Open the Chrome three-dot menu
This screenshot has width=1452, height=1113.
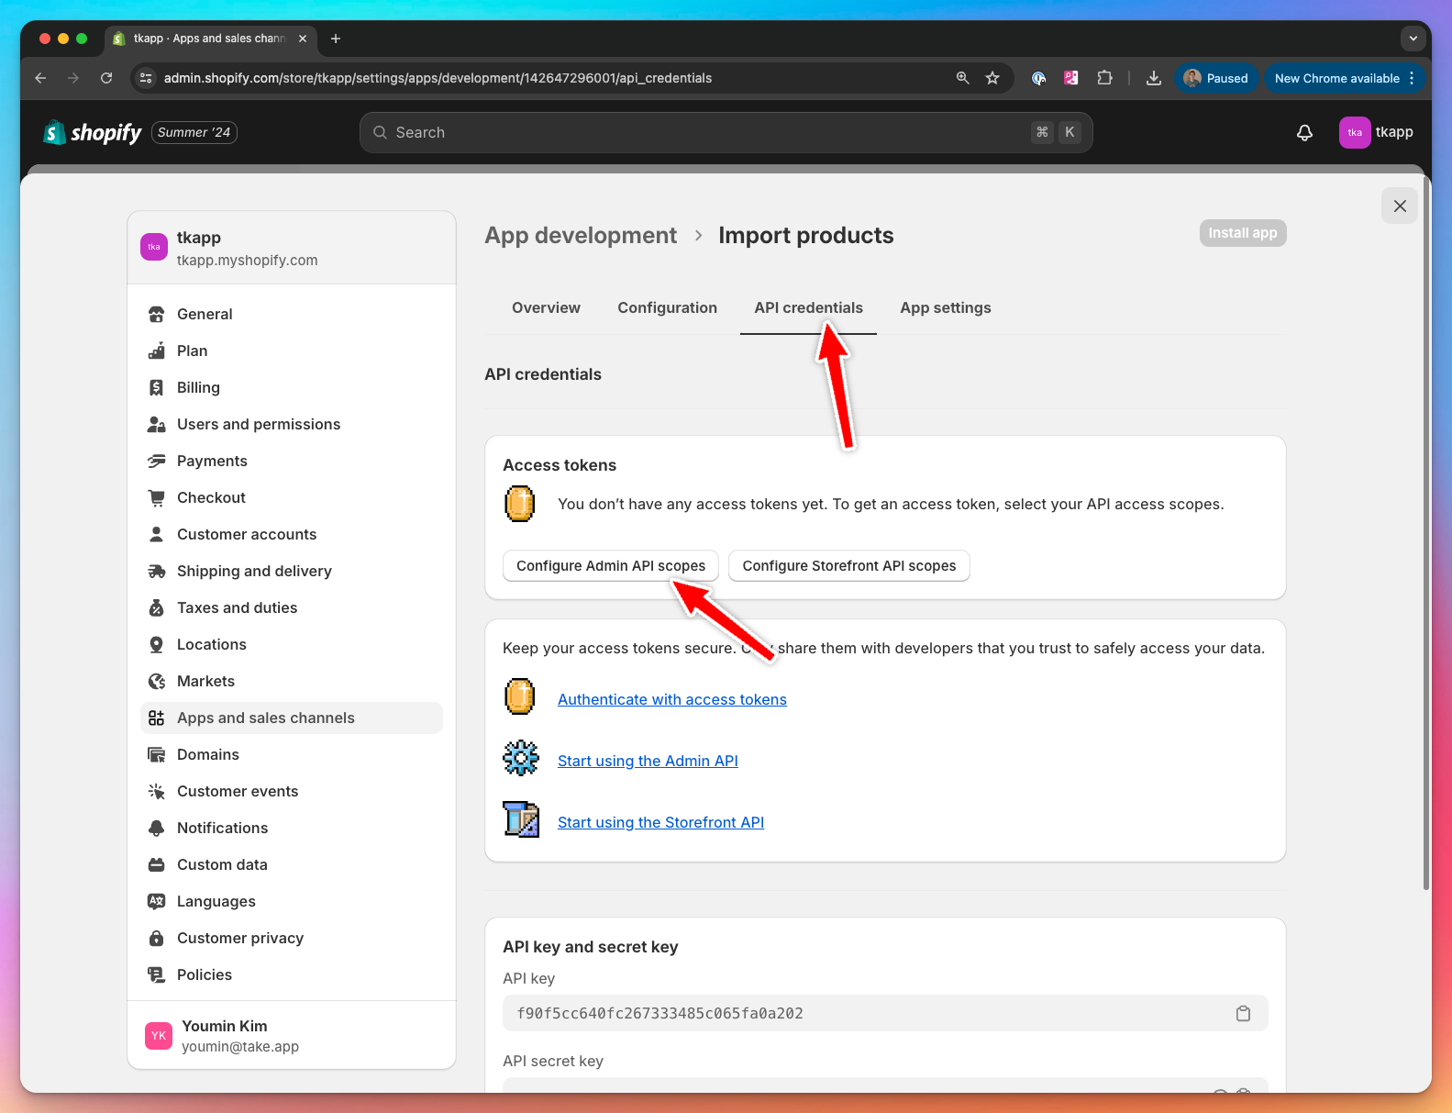click(1412, 78)
